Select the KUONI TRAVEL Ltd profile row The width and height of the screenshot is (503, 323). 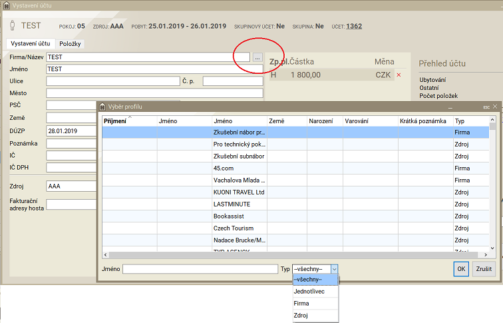238,192
